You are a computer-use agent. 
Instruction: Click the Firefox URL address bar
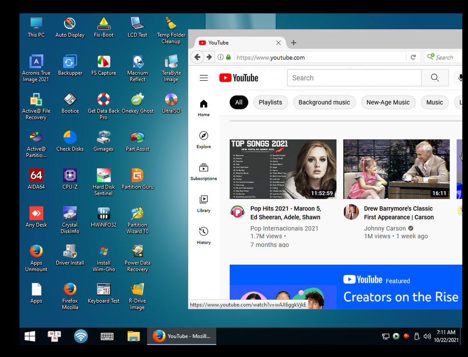tap(319, 57)
